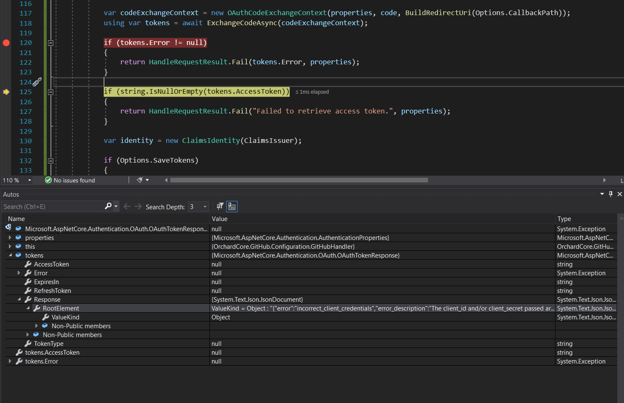Collapse the code region starting at line 120
624x403 pixels.
pyautogui.click(x=50, y=42)
